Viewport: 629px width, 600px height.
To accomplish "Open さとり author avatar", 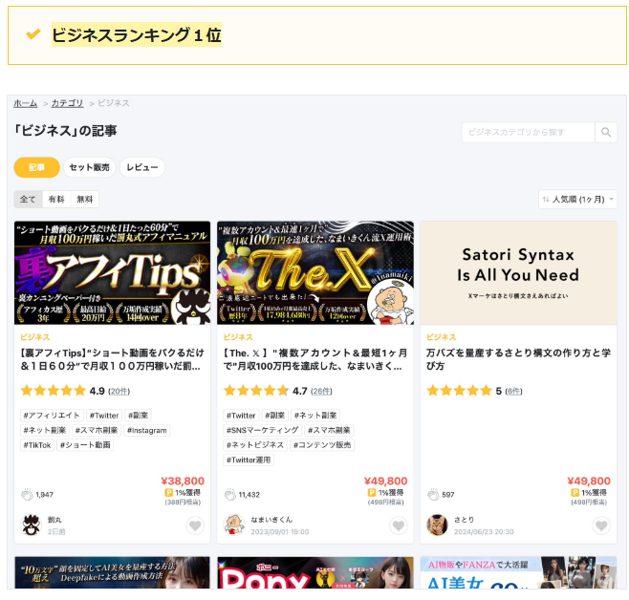I will 436,525.
